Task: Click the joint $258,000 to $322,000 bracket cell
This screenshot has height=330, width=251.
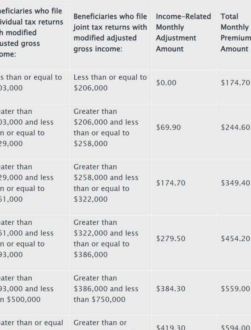Action: tap(106, 183)
